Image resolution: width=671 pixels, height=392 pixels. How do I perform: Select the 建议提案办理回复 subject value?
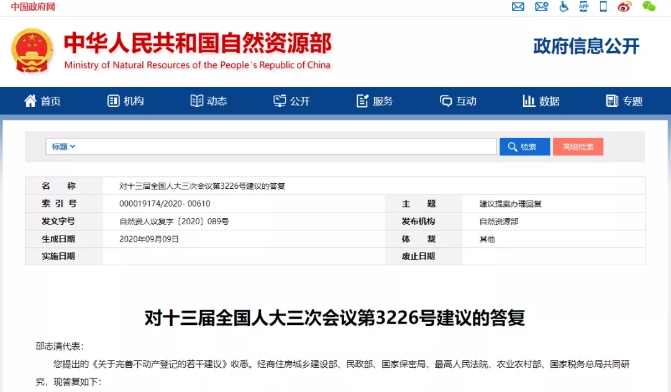coord(511,204)
